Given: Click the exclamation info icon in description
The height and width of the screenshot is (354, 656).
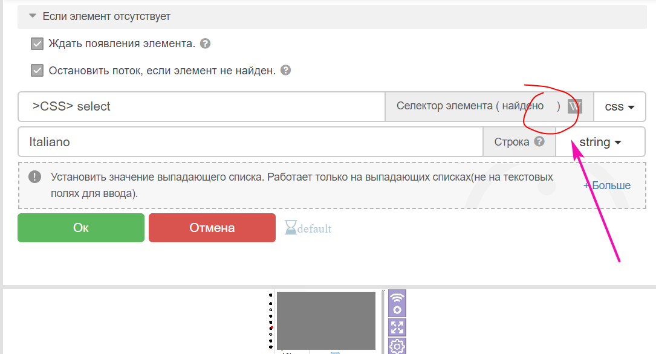Looking at the screenshot, I should tap(35, 176).
